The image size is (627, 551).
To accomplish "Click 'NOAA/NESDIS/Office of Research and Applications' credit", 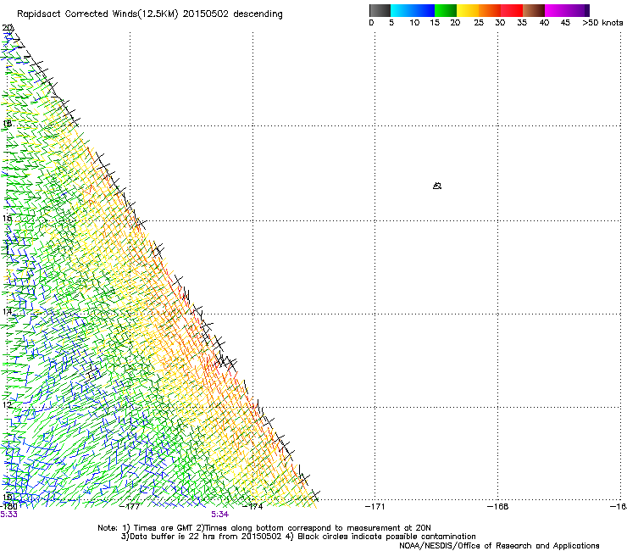I will point(499,546).
